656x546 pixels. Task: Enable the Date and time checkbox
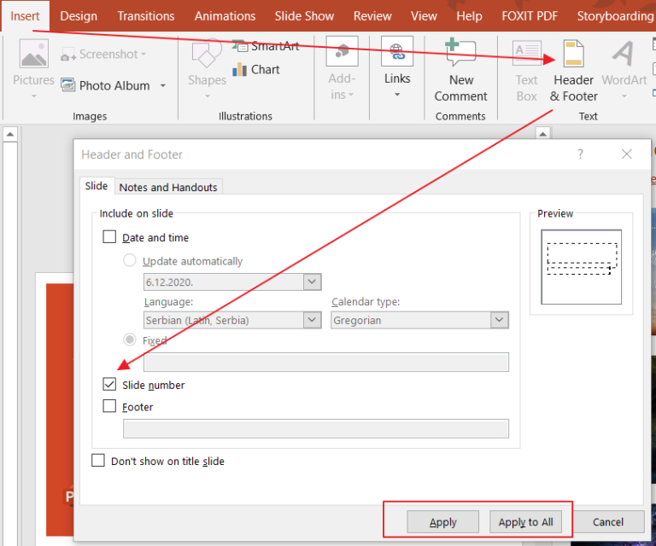pos(109,237)
